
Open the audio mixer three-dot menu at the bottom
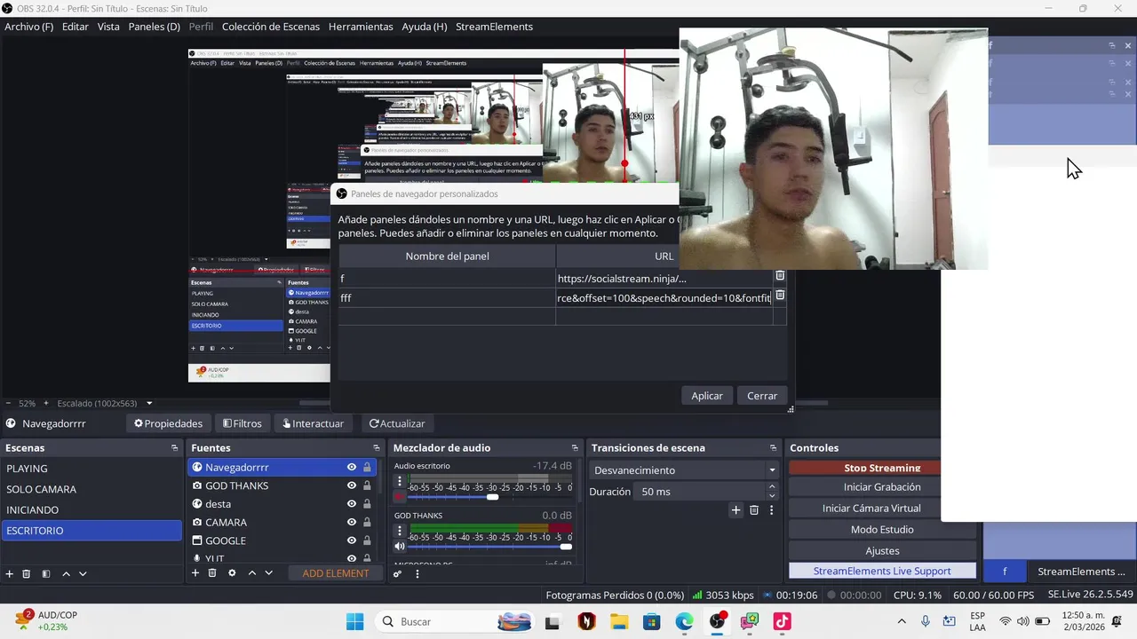click(x=417, y=573)
